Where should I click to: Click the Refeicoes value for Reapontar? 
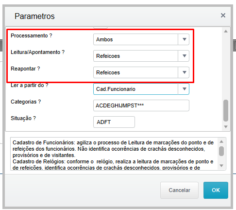[108, 72]
